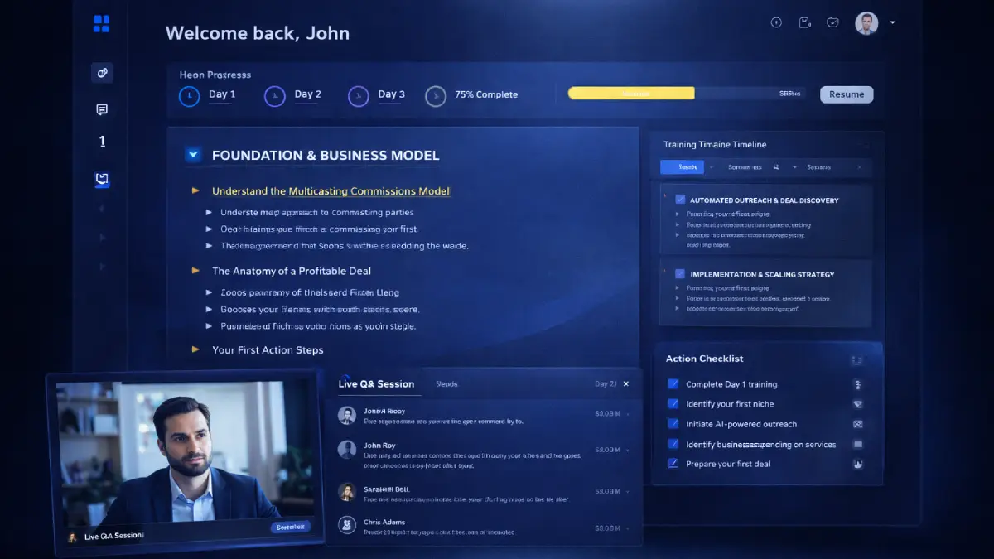Open dropdown arrow before the third timeline tab
994x559 pixels.
794,167
